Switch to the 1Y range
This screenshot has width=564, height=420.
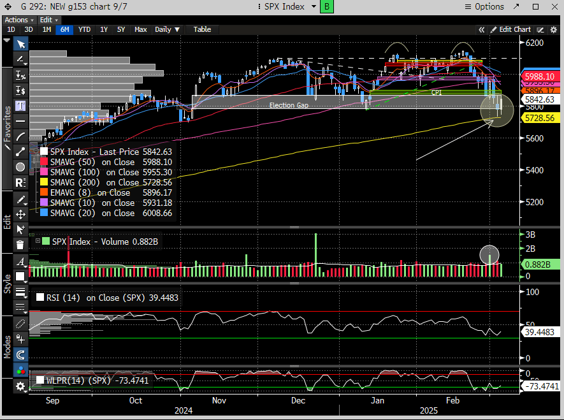click(x=104, y=29)
